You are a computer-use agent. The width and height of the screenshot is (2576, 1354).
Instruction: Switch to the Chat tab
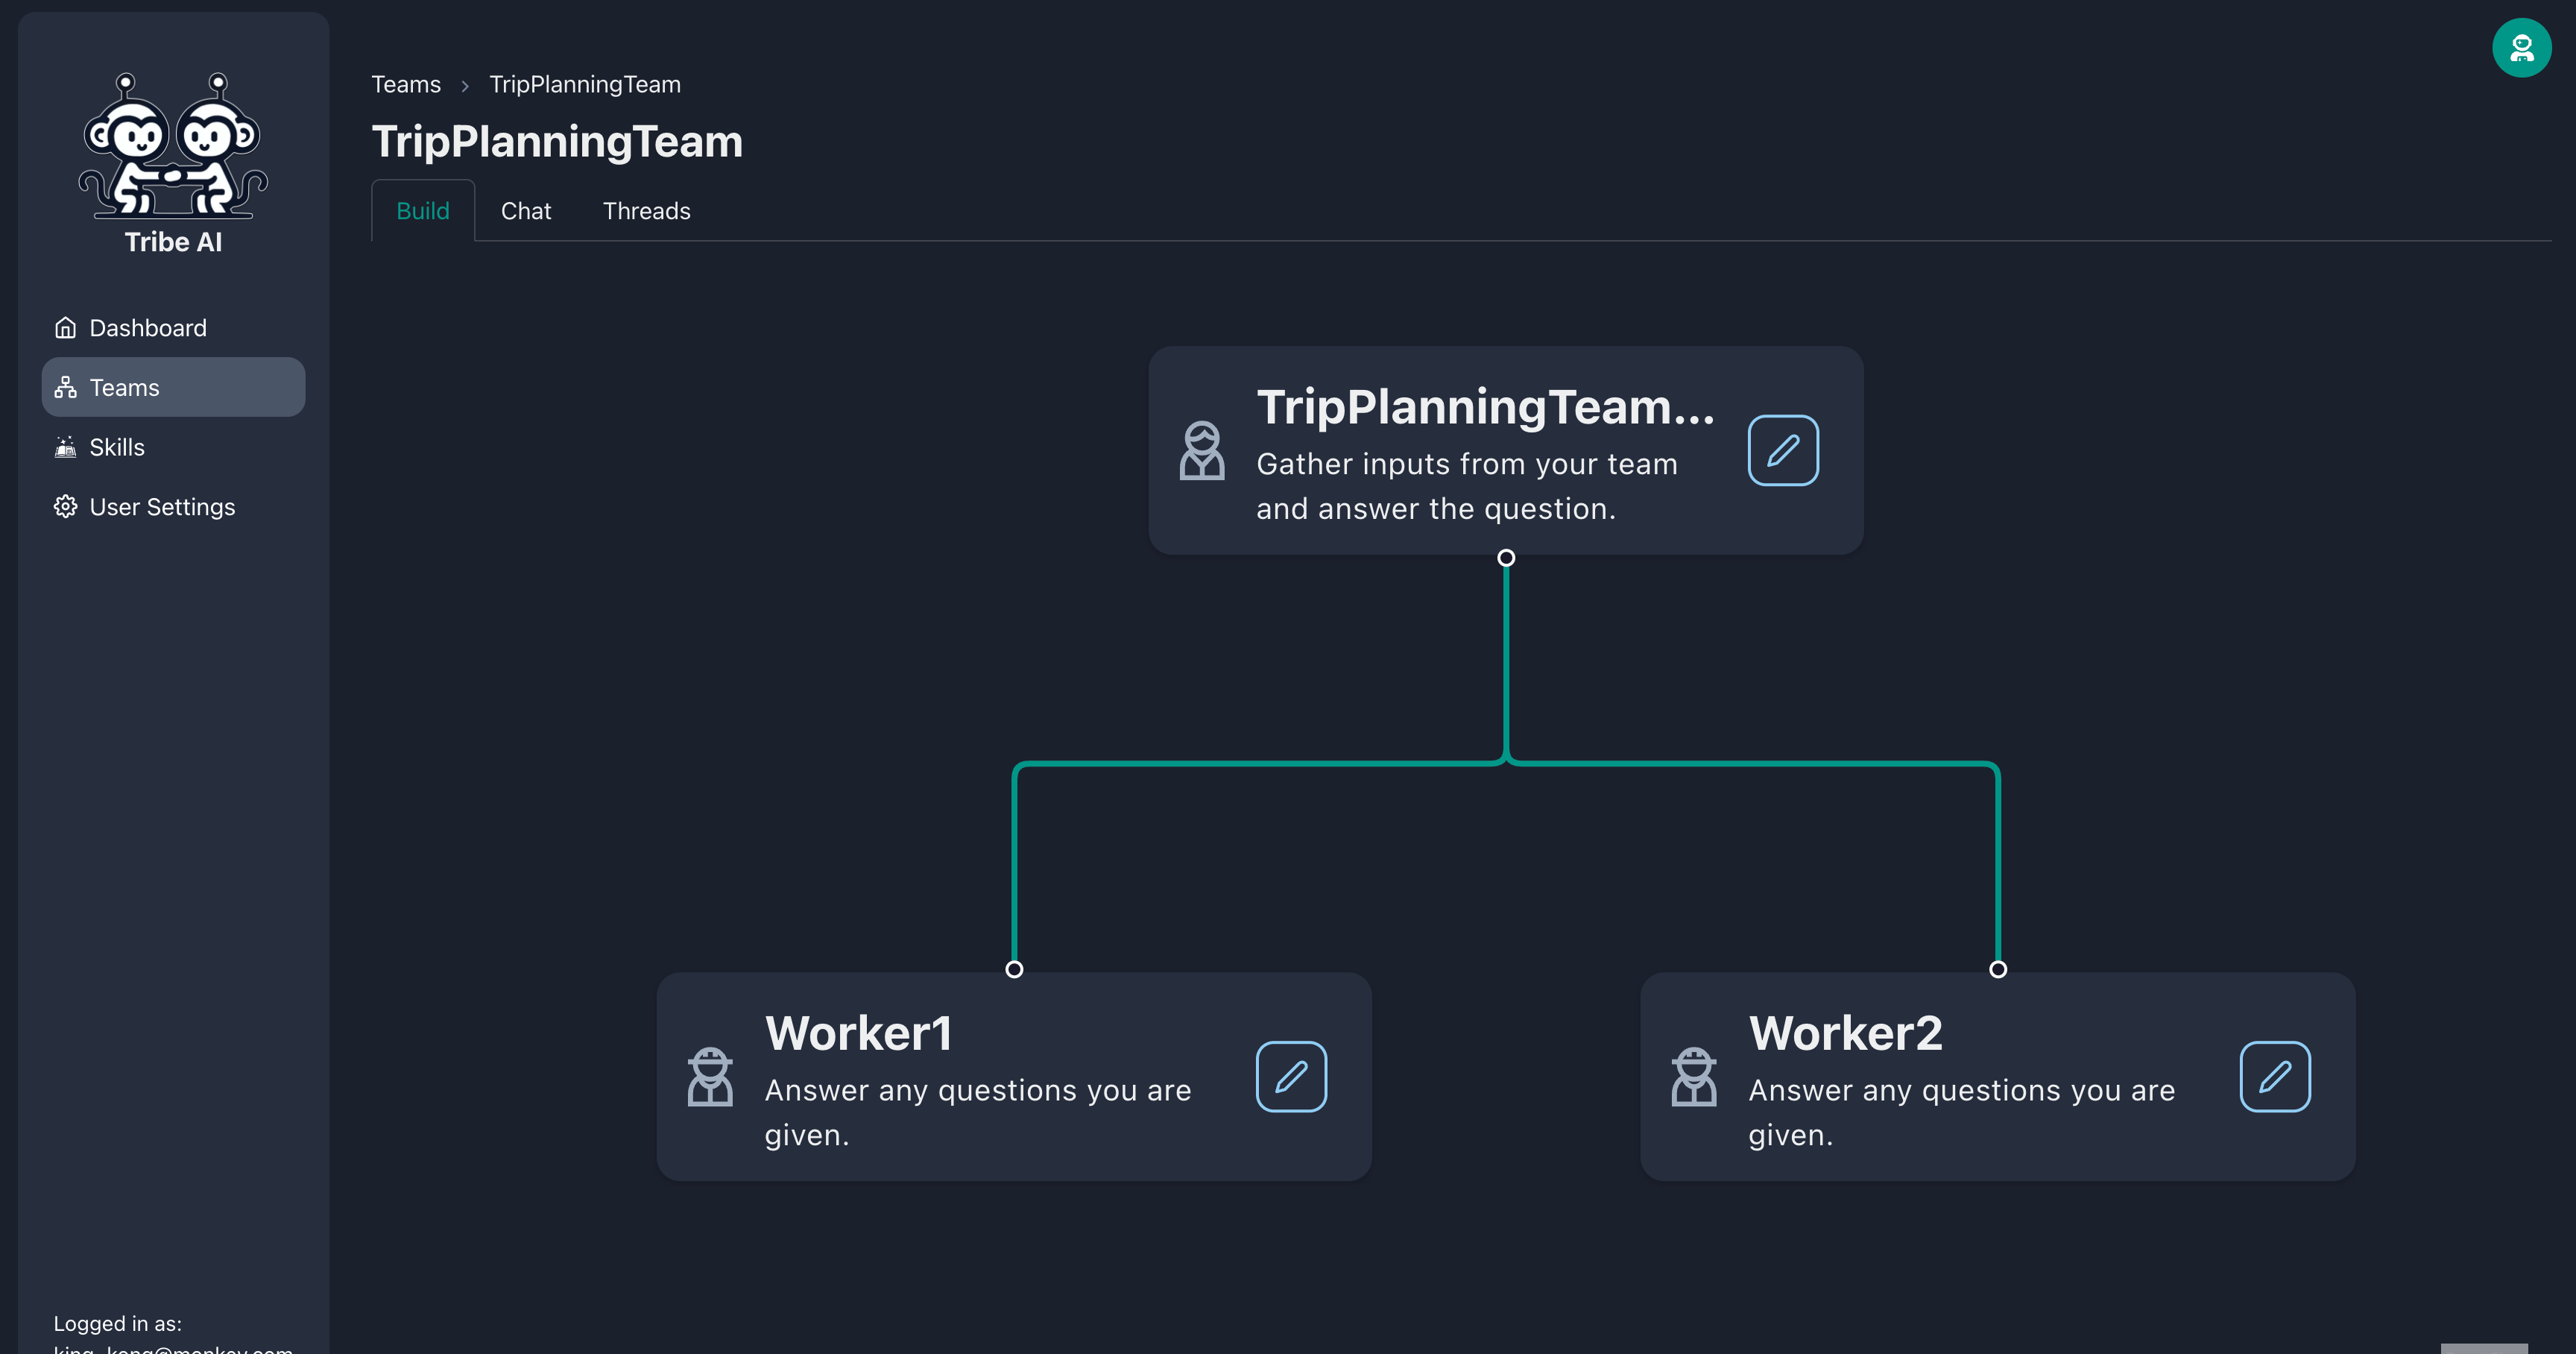tap(525, 211)
